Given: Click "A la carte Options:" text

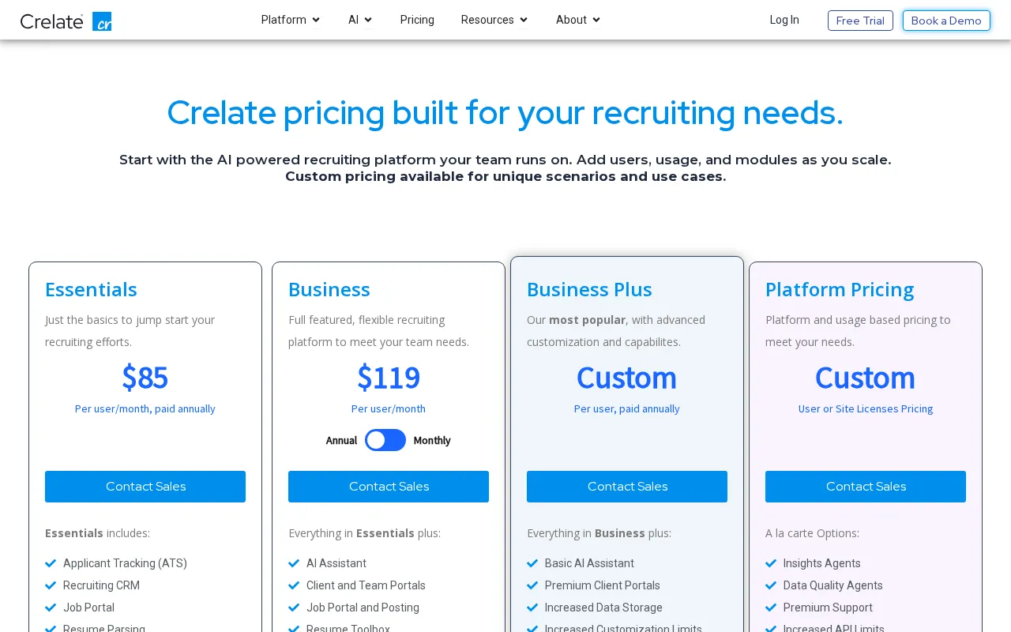Looking at the screenshot, I should coord(812,533).
